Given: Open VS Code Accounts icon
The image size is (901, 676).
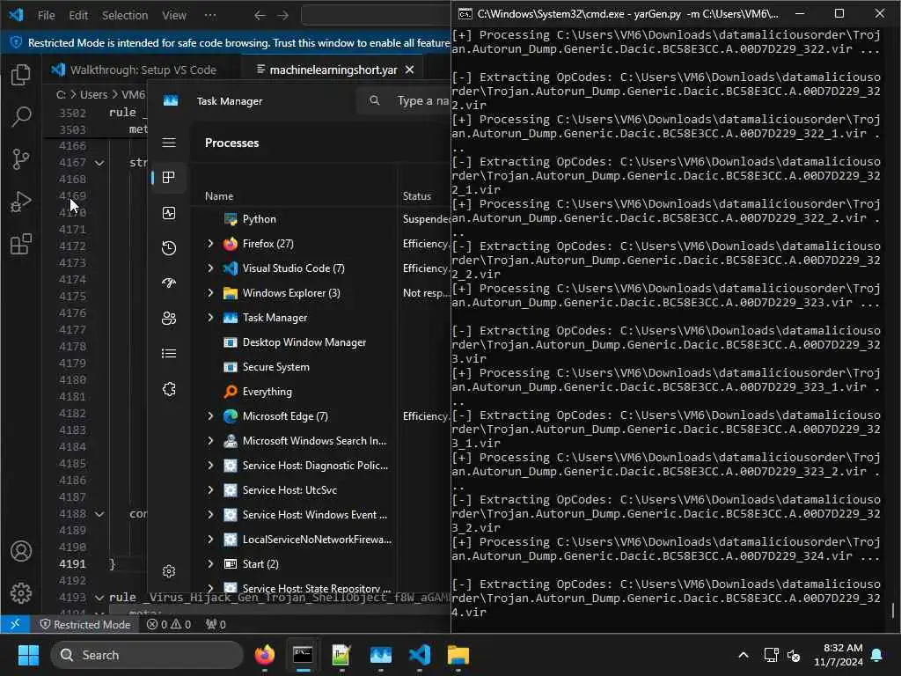Looking at the screenshot, I should 21,551.
